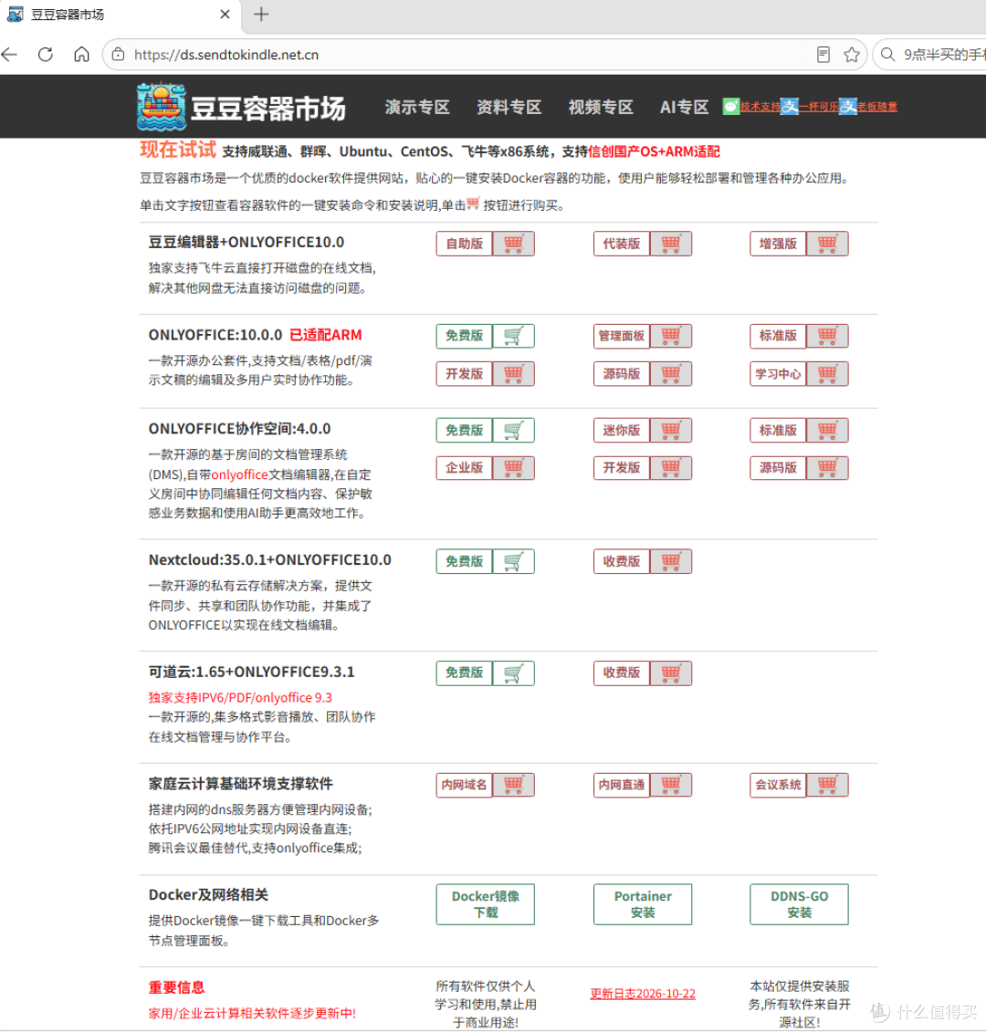Click 可道云 row 收费版 button
This screenshot has width=986, height=1032.
(x=622, y=673)
